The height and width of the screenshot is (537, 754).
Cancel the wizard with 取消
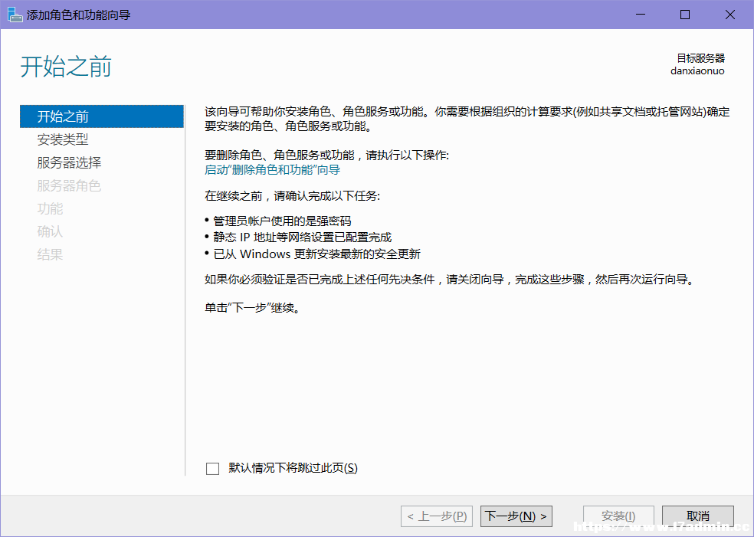tap(698, 516)
